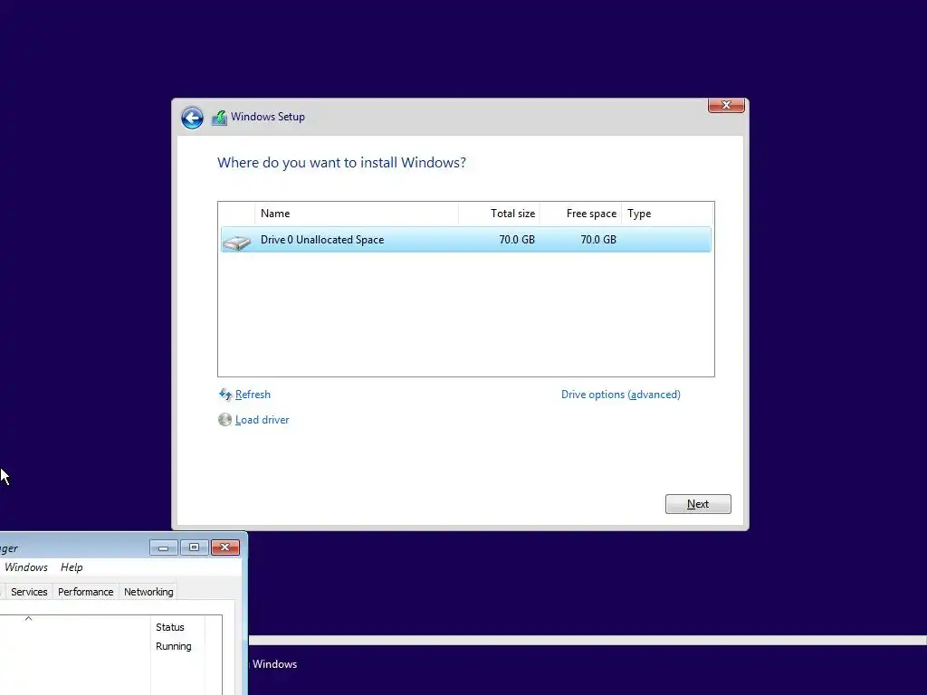Select the hard drive icon for Drive 0
The width and height of the screenshot is (927, 695).
click(x=237, y=242)
